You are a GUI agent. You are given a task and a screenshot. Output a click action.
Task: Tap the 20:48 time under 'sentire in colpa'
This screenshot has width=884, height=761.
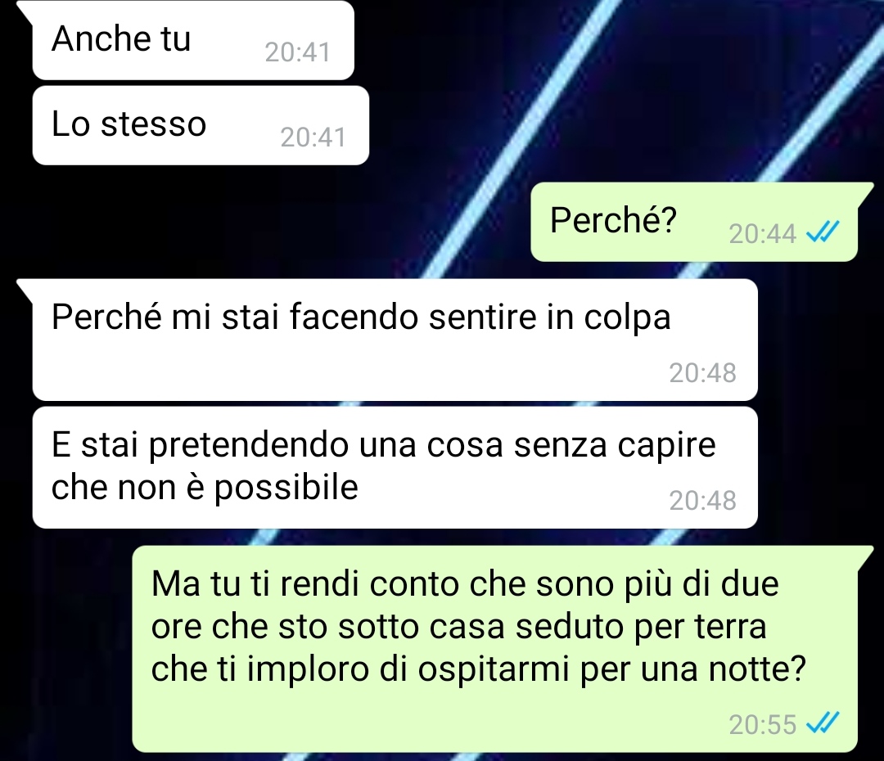(x=703, y=372)
